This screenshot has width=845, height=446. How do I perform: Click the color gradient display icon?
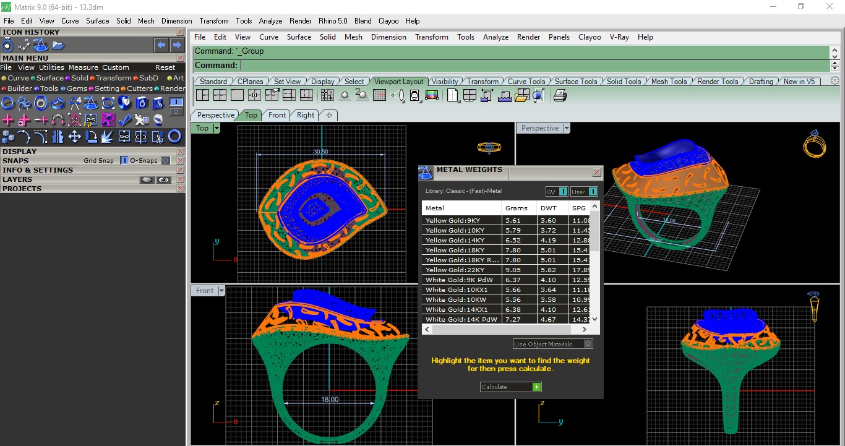tap(432, 95)
